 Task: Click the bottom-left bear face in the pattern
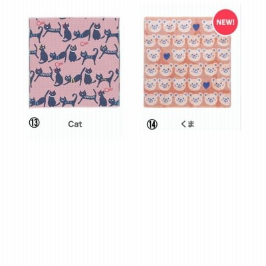152,99
